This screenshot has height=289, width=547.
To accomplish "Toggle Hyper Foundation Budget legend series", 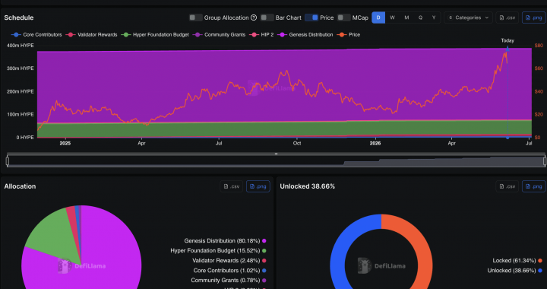I will point(155,34).
